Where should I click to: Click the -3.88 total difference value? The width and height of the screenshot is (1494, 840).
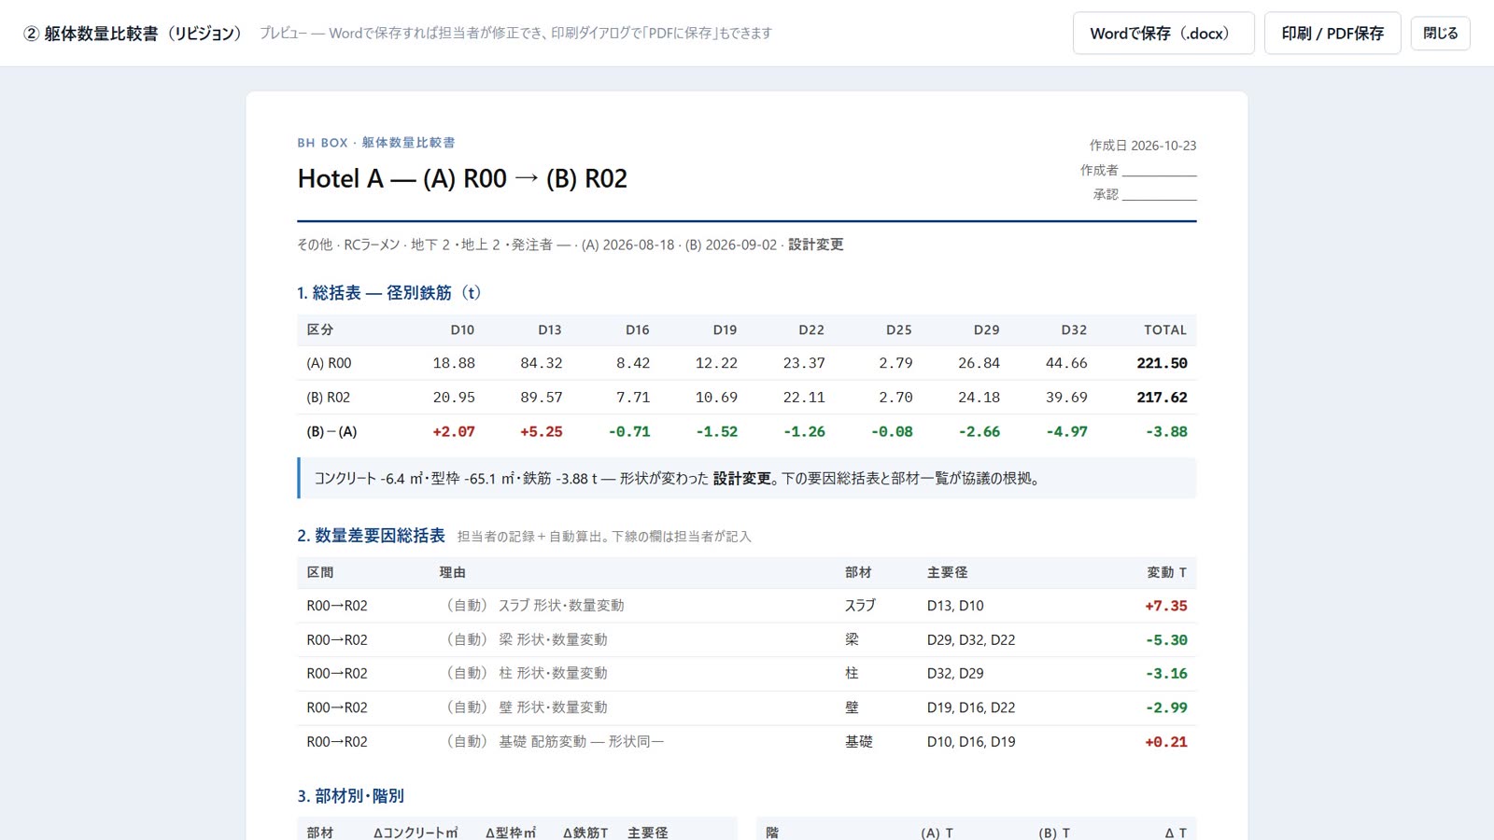pos(1166,432)
